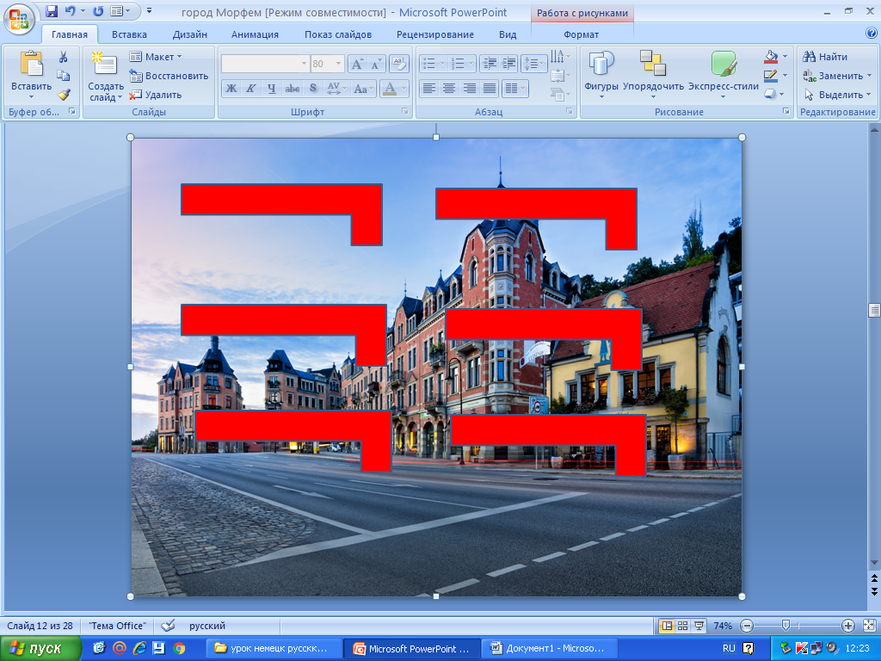The image size is (881, 661).
Task: Open the Вставка ribbon tab
Action: tap(129, 34)
